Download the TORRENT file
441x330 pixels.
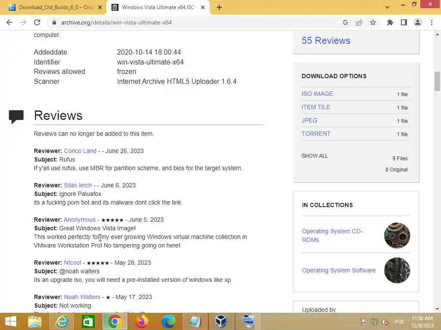316,134
